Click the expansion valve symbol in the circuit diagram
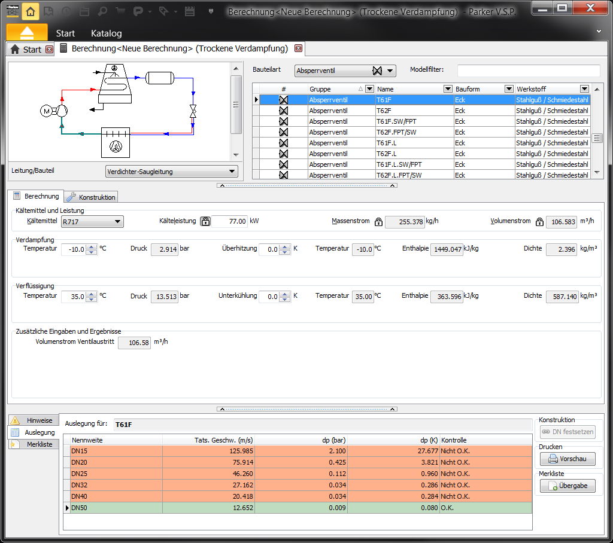The width and height of the screenshot is (613, 543). pyautogui.click(x=193, y=111)
